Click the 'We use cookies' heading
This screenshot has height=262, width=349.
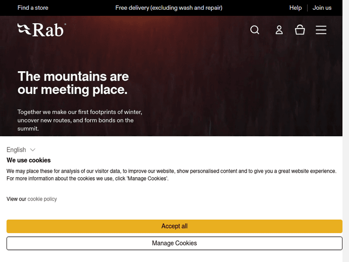click(x=28, y=160)
